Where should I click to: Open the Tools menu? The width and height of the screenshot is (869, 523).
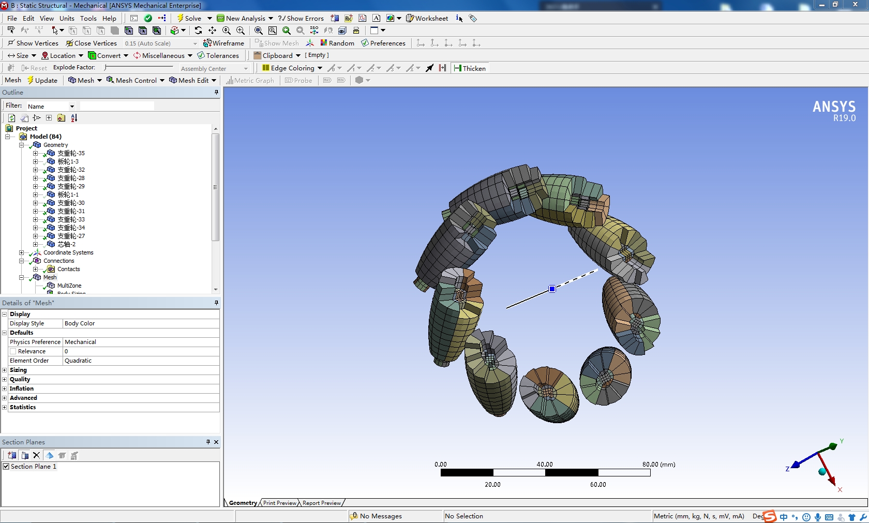(x=88, y=18)
